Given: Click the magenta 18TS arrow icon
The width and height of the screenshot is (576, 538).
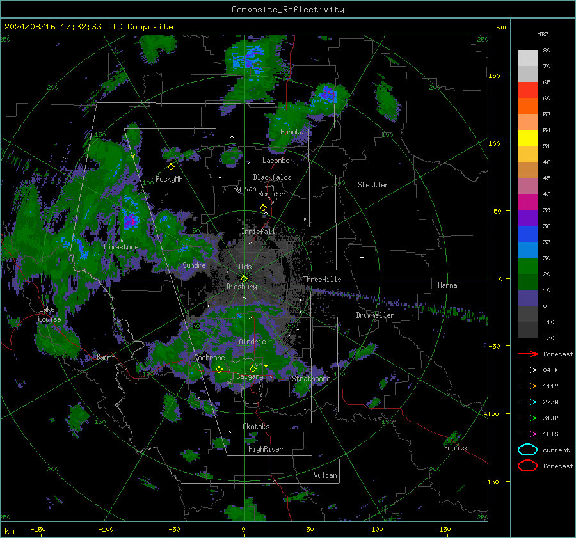Looking at the screenshot, I should tap(527, 434).
